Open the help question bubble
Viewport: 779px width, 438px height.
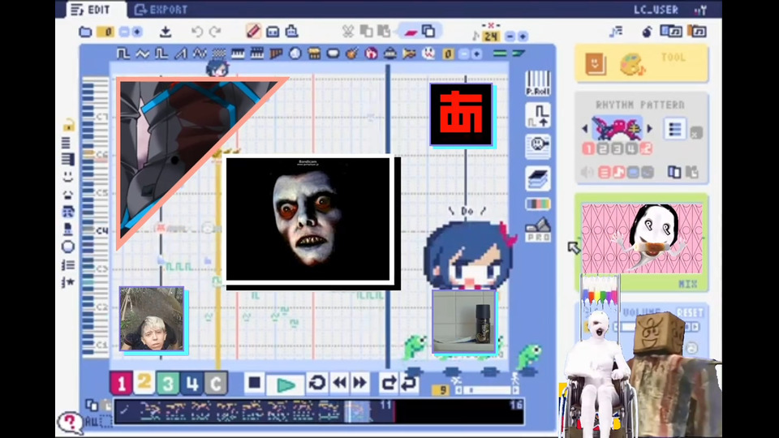[70, 423]
